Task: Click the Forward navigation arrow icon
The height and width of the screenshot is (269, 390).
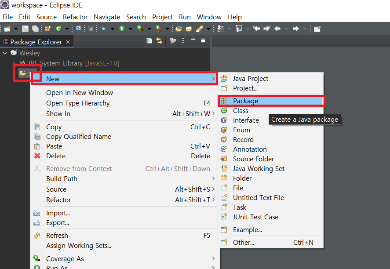Action: 296,29
